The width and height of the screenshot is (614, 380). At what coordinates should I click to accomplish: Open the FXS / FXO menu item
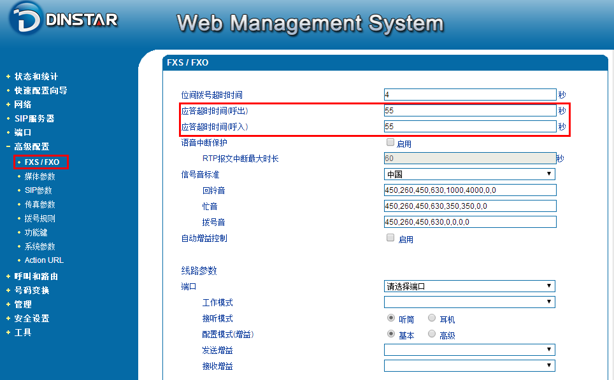click(42, 162)
